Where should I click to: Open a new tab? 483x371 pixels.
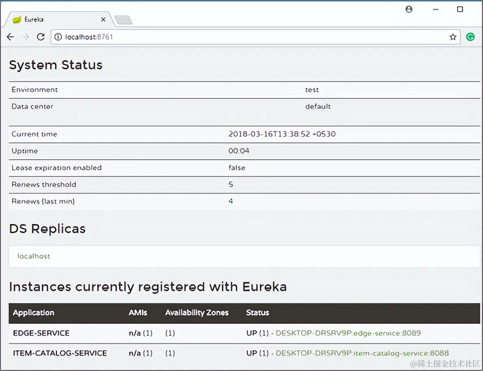tap(123, 20)
